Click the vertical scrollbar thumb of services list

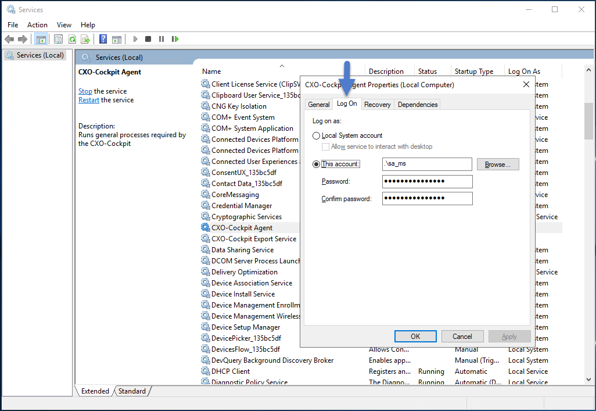click(x=588, y=121)
